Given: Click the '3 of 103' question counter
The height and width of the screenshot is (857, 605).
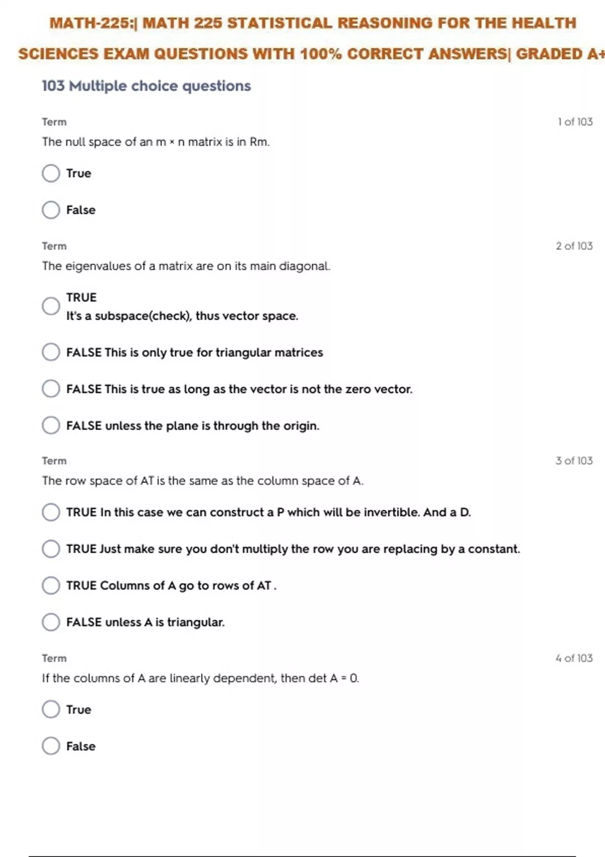Looking at the screenshot, I should tap(574, 461).
